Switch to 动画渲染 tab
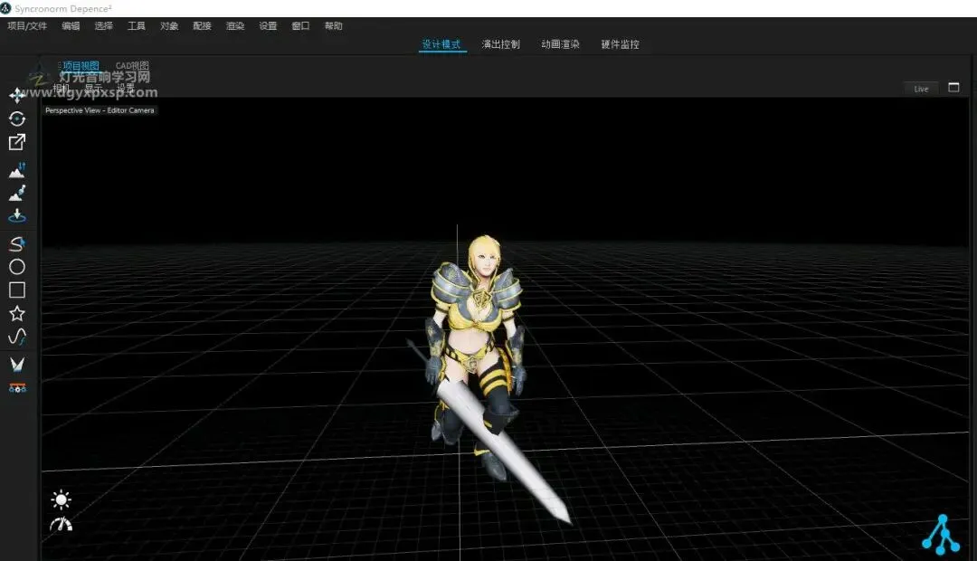The image size is (977, 561). (x=560, y=44)
